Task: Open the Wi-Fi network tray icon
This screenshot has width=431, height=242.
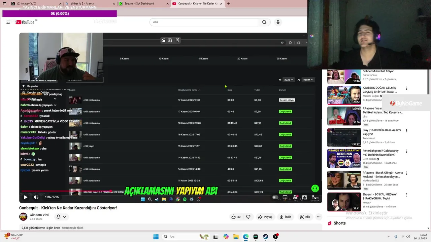Action: pyautogui.click(x=403, y=237)
